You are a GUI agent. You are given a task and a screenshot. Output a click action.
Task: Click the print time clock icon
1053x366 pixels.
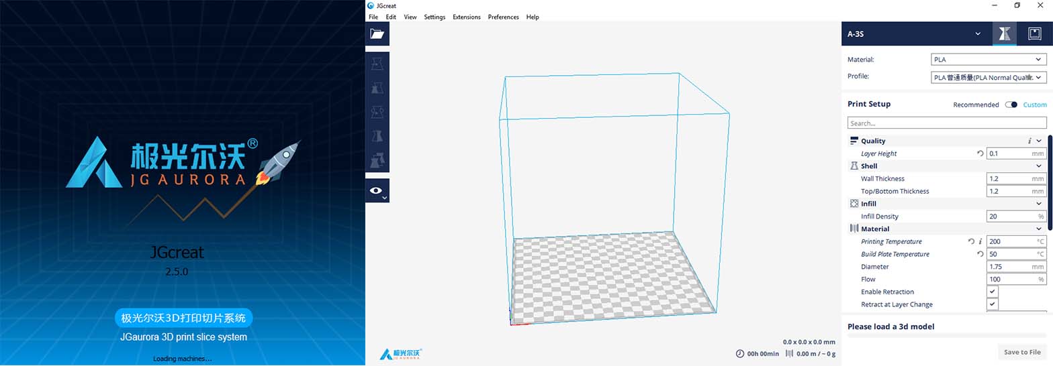[x=739, y=353]
